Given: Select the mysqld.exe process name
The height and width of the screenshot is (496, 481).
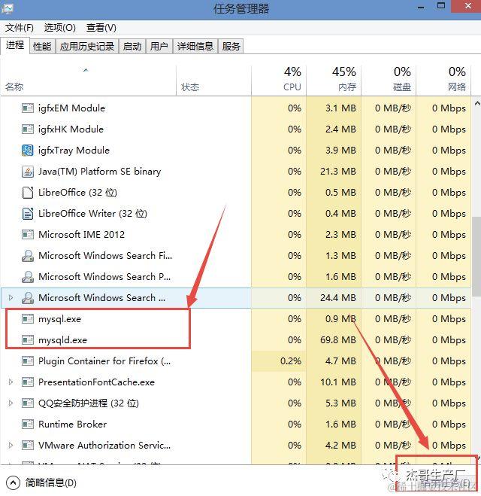Looking at the screenshot, I should pos(62,340).
